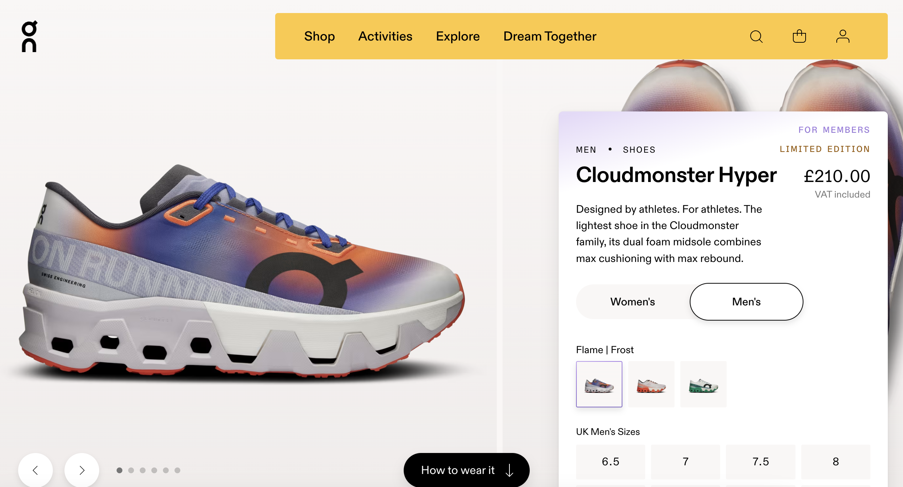Select Men's fit toggle
The image size is (903, 487).
click(x=746, y=302)
